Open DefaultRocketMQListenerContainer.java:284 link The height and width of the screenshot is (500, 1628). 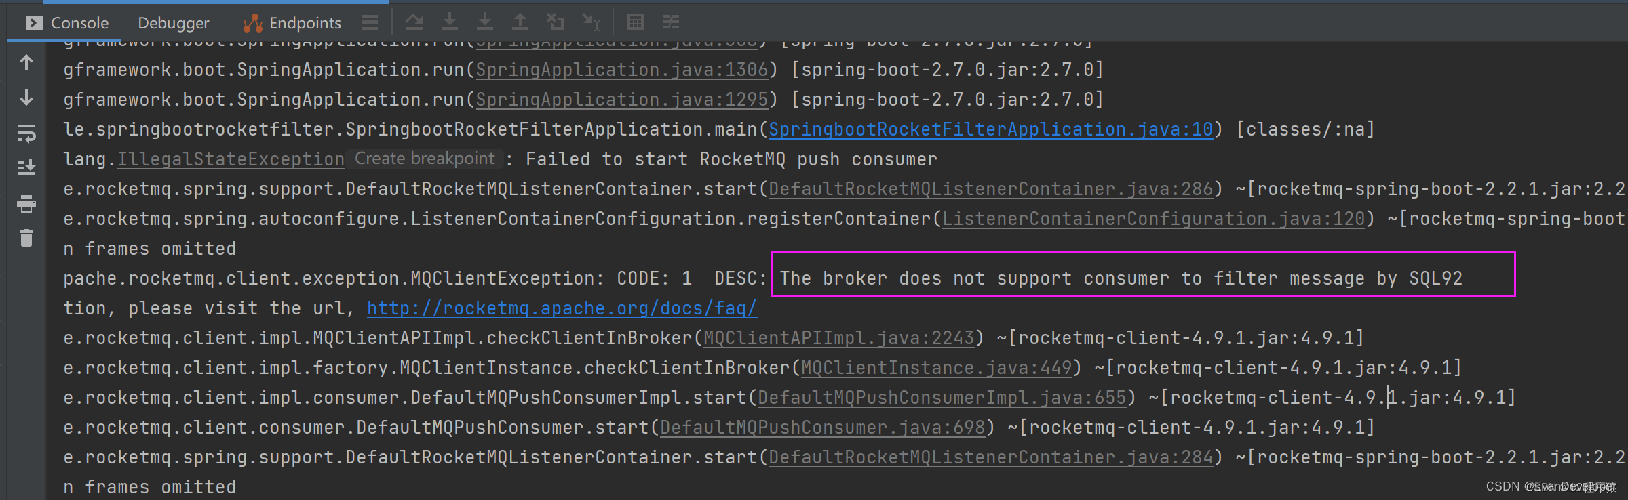coord(991,457)
